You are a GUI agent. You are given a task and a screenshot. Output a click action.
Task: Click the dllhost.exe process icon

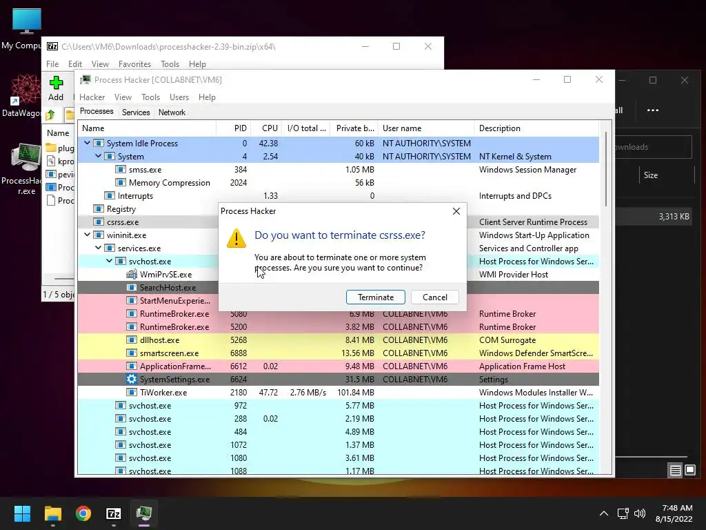pyautogui.click(x=132, y=340)
